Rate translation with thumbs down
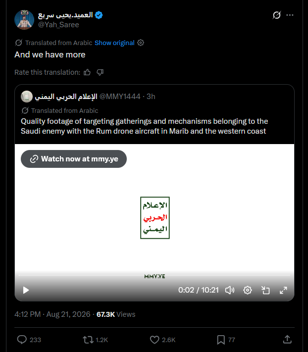 tap(100, 72)
